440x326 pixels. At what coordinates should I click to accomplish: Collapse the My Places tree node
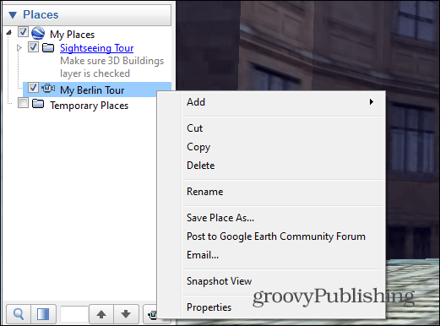click(9, 33)
